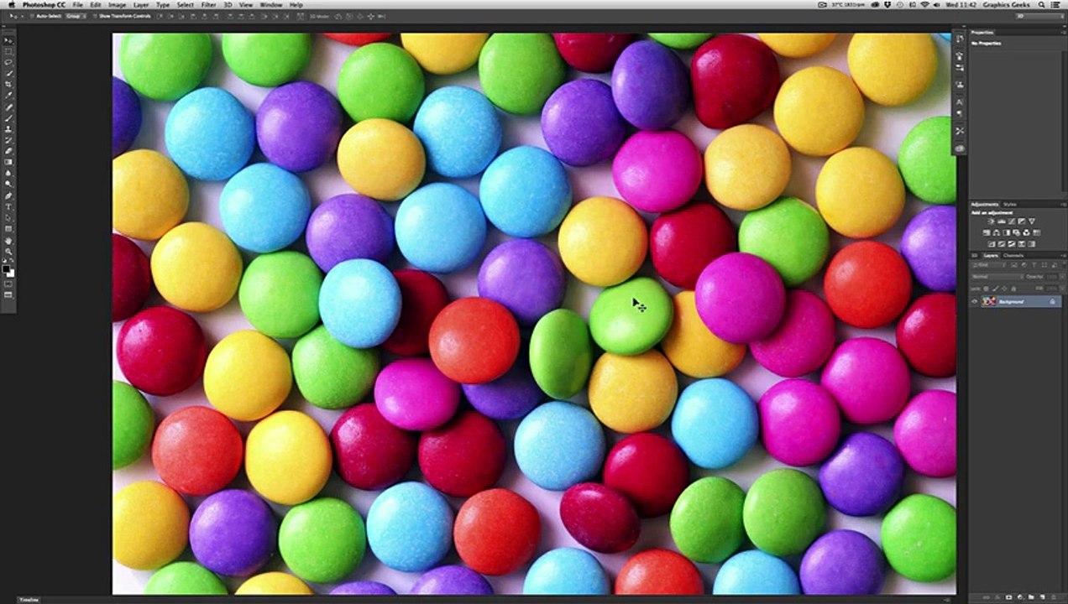Click the background color swatch
Viewport: 1068px width, 604px height.
[11, 274]
